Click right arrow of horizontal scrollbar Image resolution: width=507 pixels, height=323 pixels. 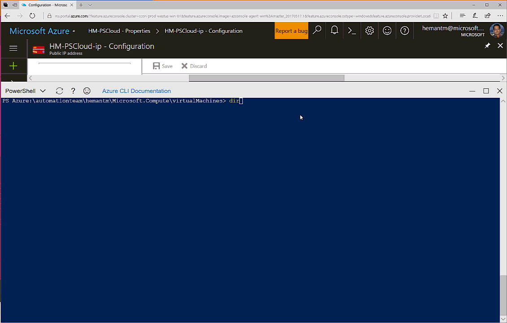tap(503, 78)
